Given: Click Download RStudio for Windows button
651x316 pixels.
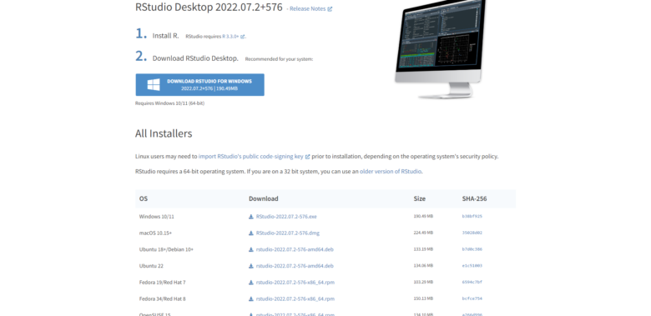Looking at the screenshot, I should tap(199, 85).
